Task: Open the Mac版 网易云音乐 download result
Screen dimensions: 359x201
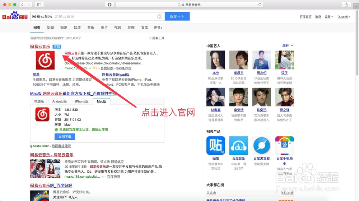Action: tap(73, 94)
